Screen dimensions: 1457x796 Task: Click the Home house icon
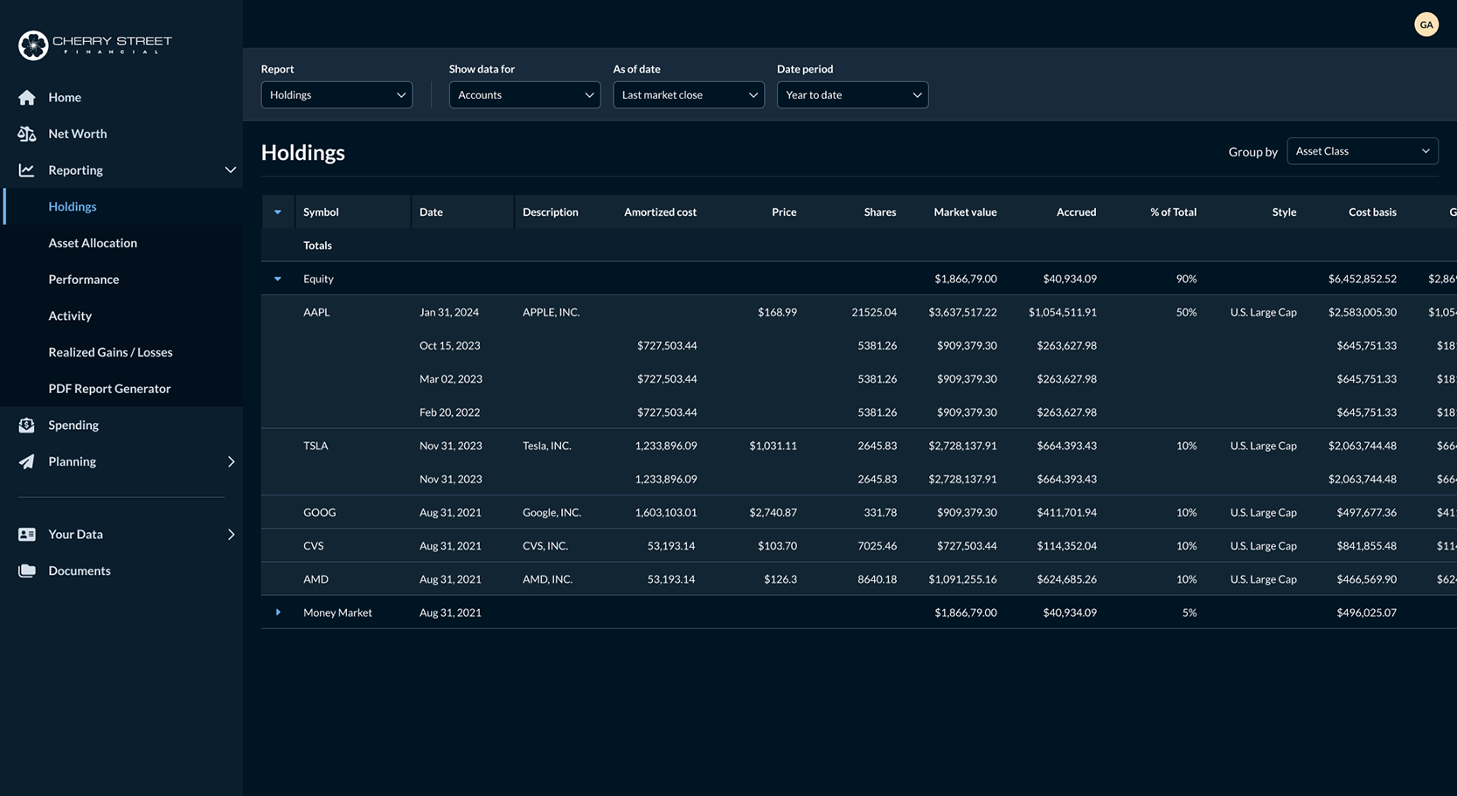click(x=27, y=97)
